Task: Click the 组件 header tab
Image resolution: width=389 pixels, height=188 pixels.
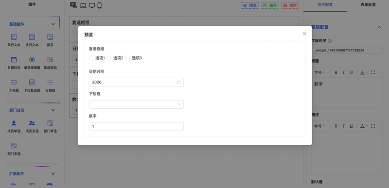Action: click(32, 4)
